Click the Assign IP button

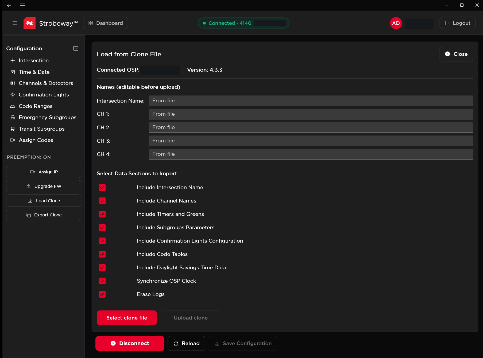(44, 172)
